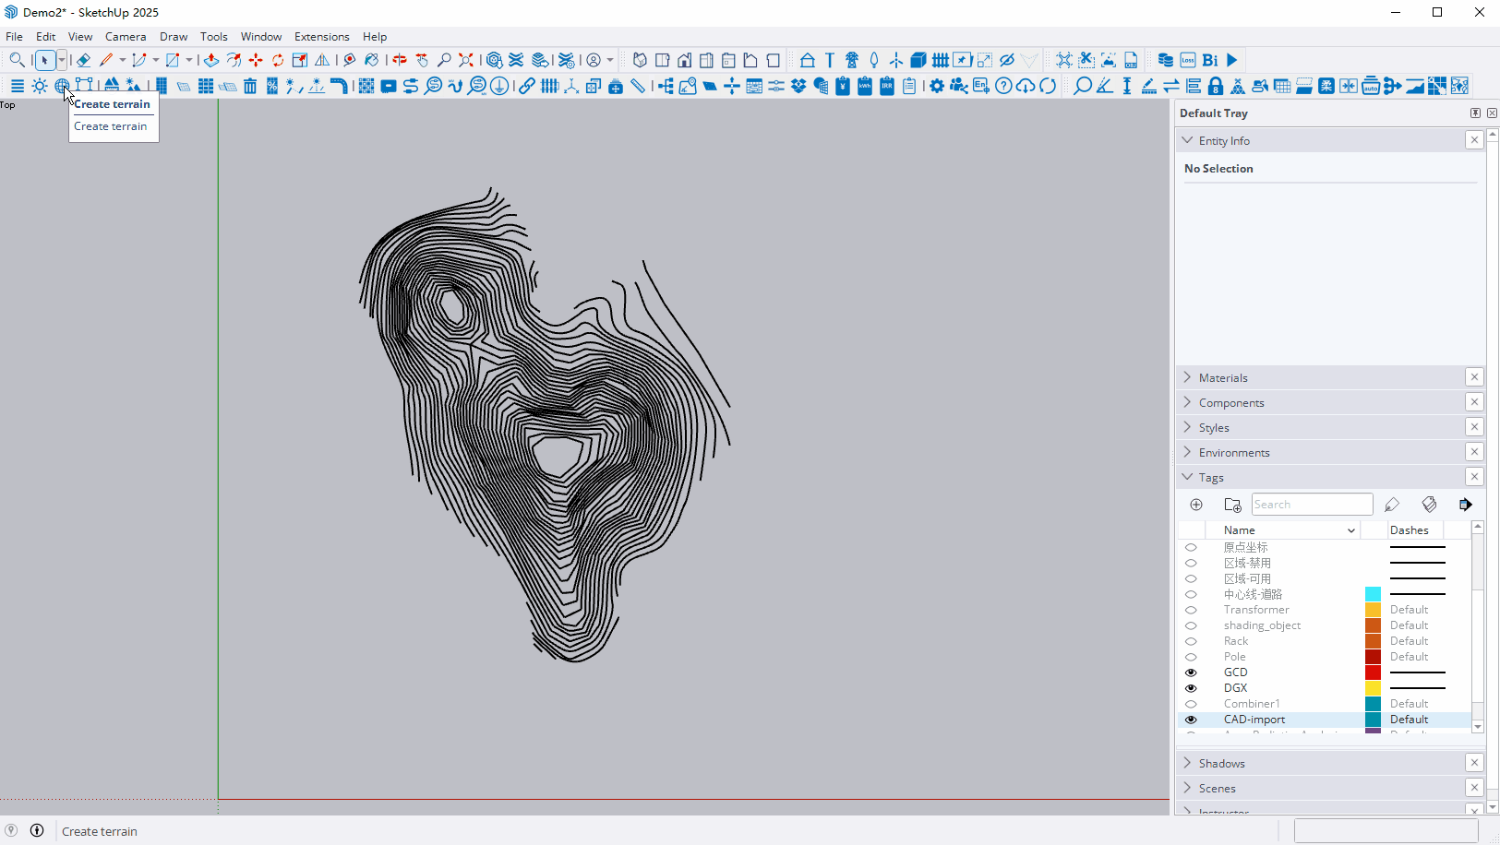The image size is (1500, 845).
Task: Sort tags by the Name column header
Action: 1240,530
